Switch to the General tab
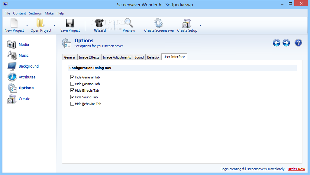310x175 pixels. pos(70,57)
